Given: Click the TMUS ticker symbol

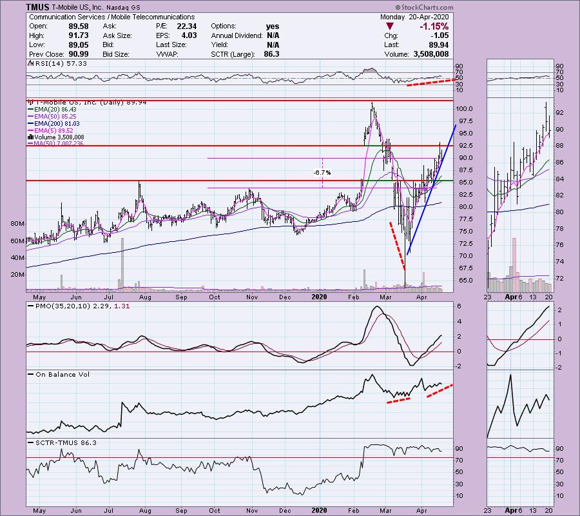Looking at the screenshot, I should 37,7.
